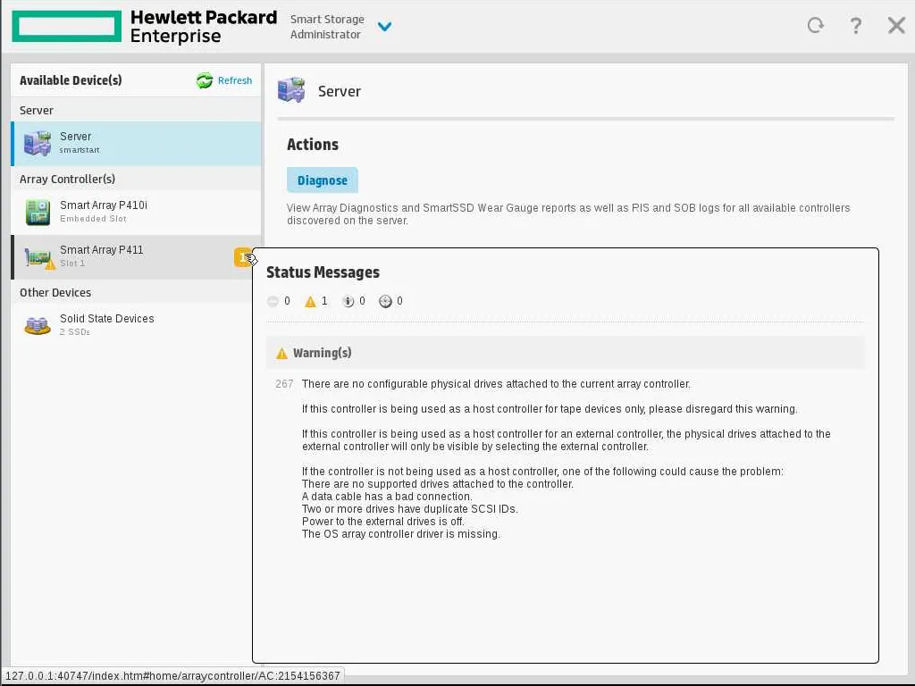Open help with the question mark icon
Viewport: 915px width, 686px height.
pos(855,26)
